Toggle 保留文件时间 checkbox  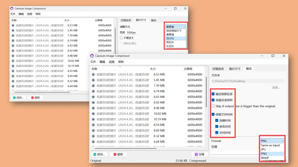(213, 114)
